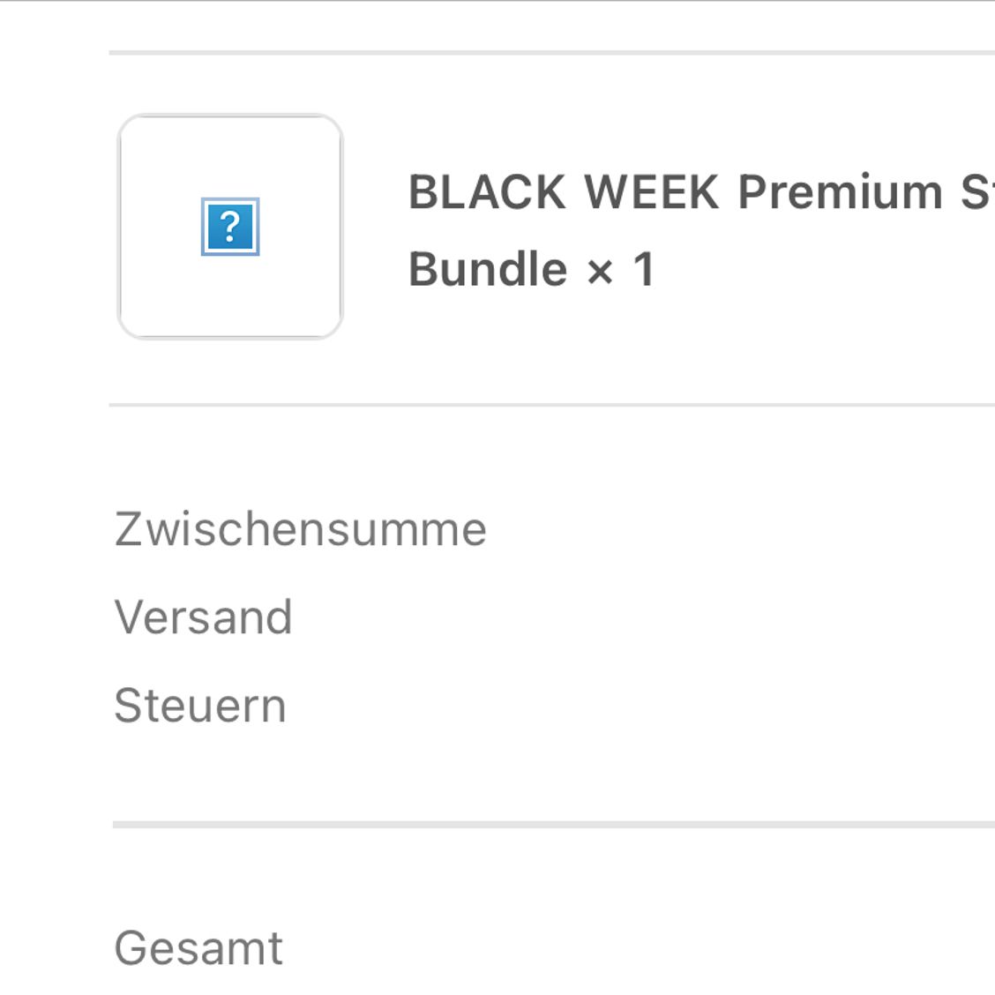Select the Gesamt total label
Image resolution: width=995 pixels, height=995 pixels.
198,948
